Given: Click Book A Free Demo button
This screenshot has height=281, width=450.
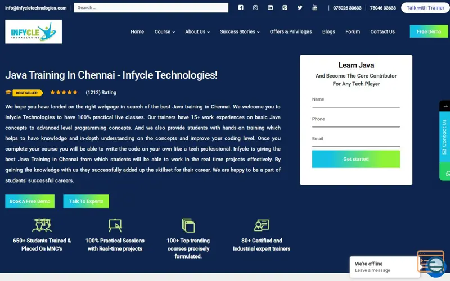Looking at the screenshot, I should [x=30, y=201].
